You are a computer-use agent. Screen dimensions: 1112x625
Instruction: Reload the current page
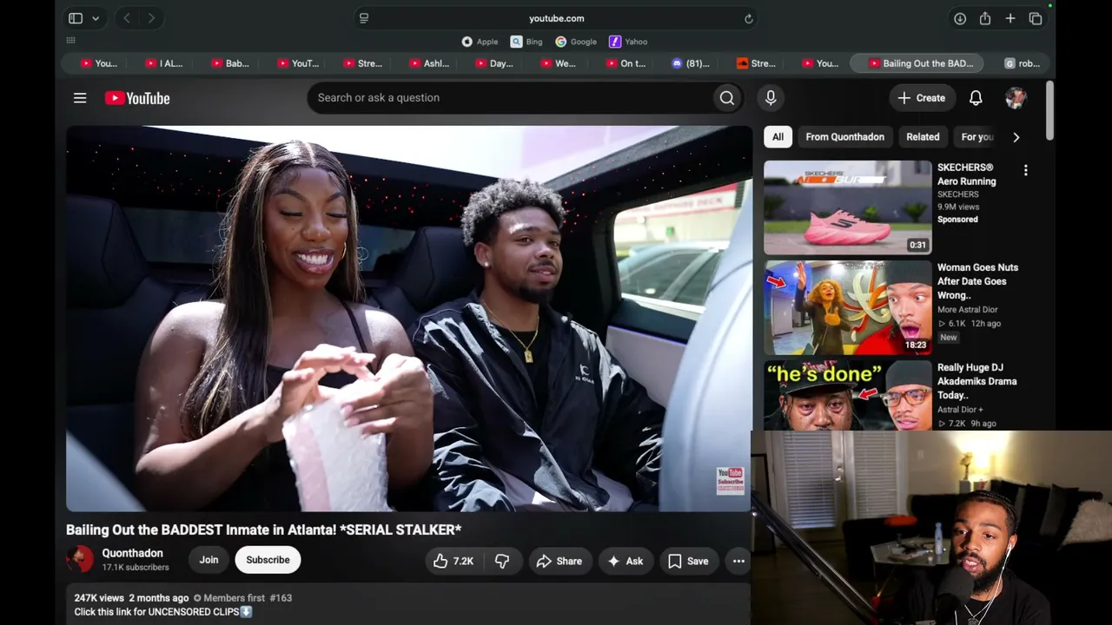pos(749,18)
